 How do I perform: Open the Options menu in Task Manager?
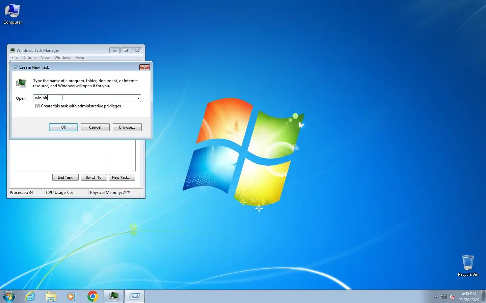[29, 58]
